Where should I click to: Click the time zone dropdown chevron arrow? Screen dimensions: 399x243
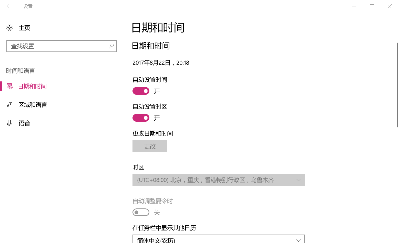(x=298, y=180)
